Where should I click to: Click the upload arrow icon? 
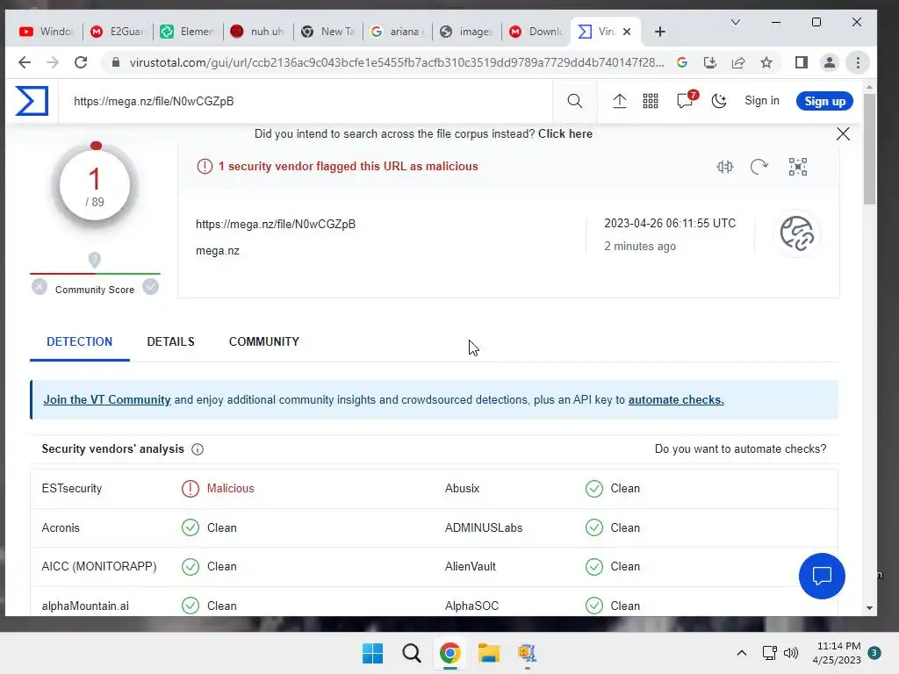pos(619,102)
